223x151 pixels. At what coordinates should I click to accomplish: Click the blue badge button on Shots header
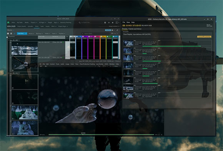coord(108,30)
